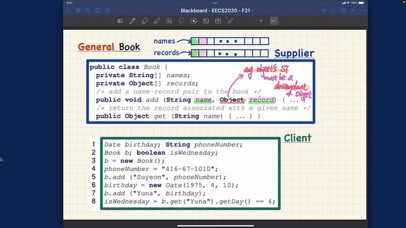
Task: Tap client line 'isWednesday = b.get("Yuna").getDay() == 4;'
Action: pyautogui.click(x=190, y=201)
